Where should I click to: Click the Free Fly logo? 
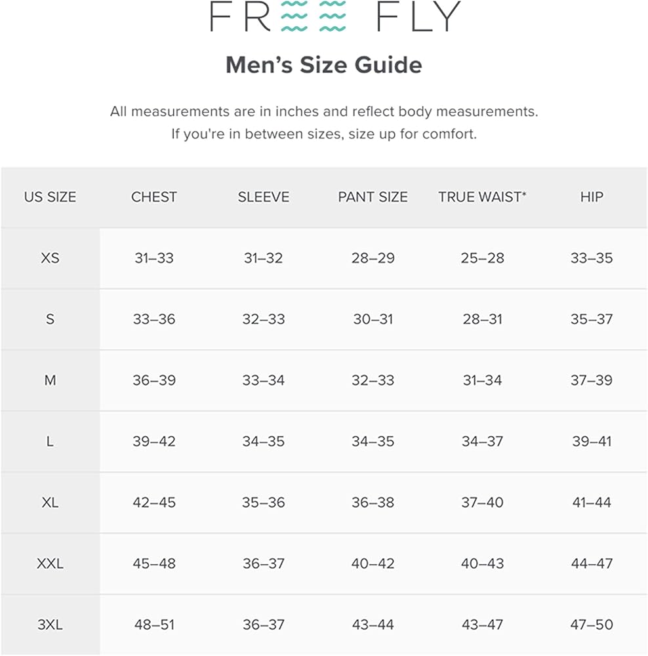[x=334, y=17]
